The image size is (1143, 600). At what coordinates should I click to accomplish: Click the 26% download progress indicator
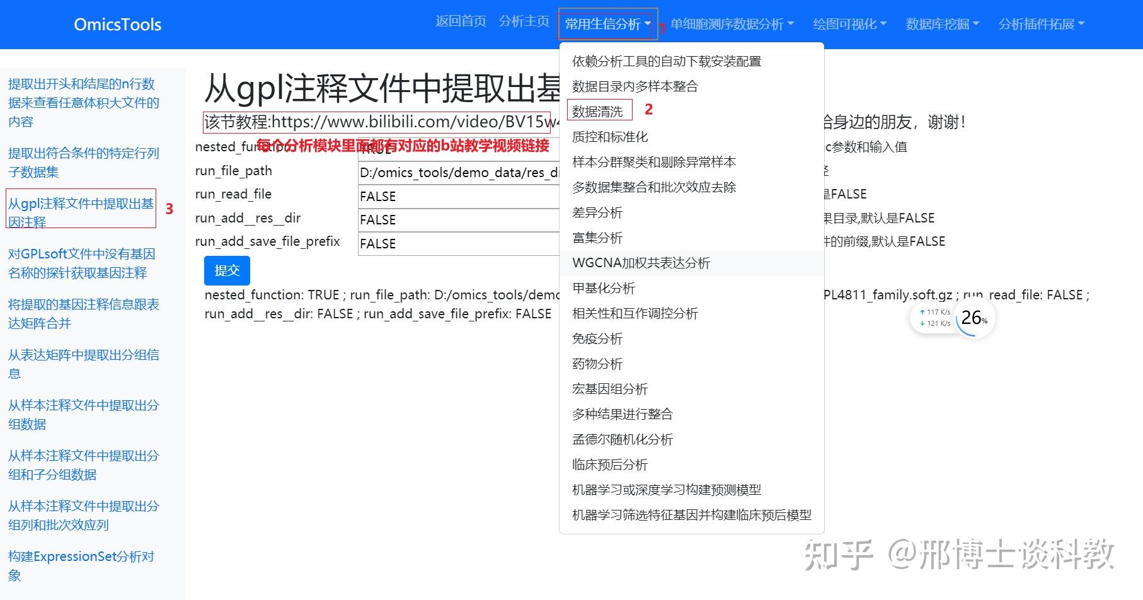[973, 318]
